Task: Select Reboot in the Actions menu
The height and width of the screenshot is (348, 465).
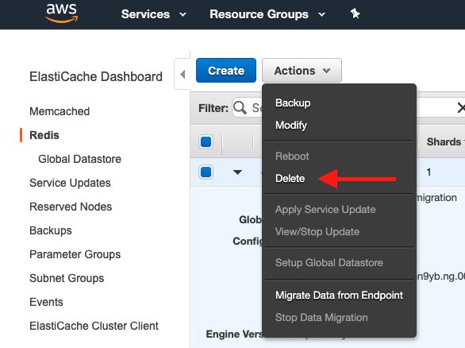Action: coord(292,157)
